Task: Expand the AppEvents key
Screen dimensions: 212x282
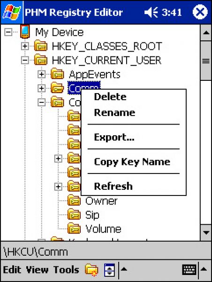Action: pos(41,74)
